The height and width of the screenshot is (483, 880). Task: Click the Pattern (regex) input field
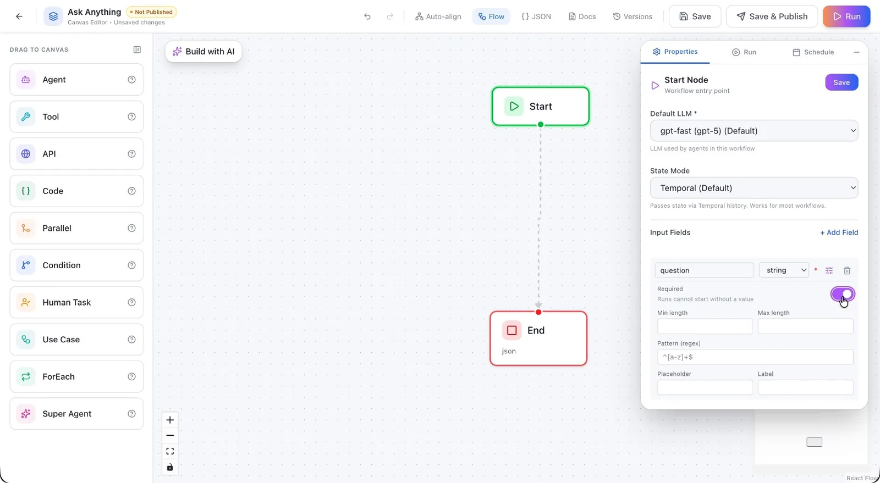point(755,357)
